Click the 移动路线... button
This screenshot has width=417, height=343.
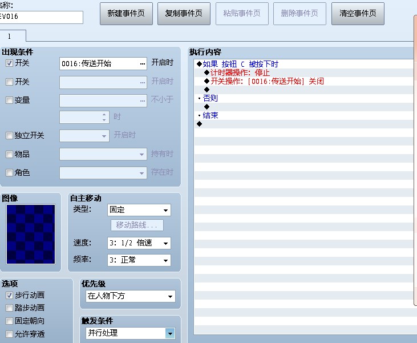[x=137, y=225]
